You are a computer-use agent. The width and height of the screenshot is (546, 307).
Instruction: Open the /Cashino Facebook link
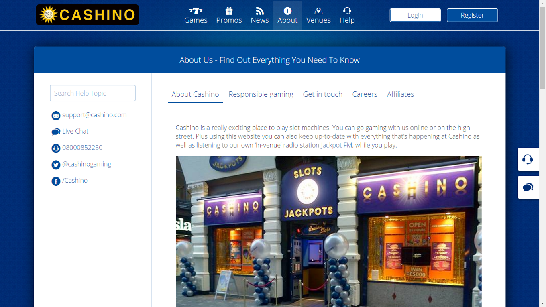[x=75, y=181]
